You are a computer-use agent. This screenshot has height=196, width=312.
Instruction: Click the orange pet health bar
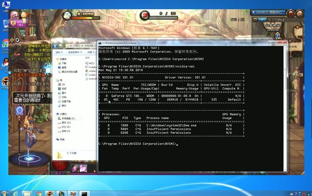(85, 18)
